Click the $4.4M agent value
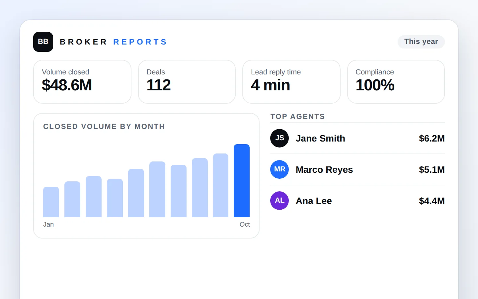 (x=432, y=201)
